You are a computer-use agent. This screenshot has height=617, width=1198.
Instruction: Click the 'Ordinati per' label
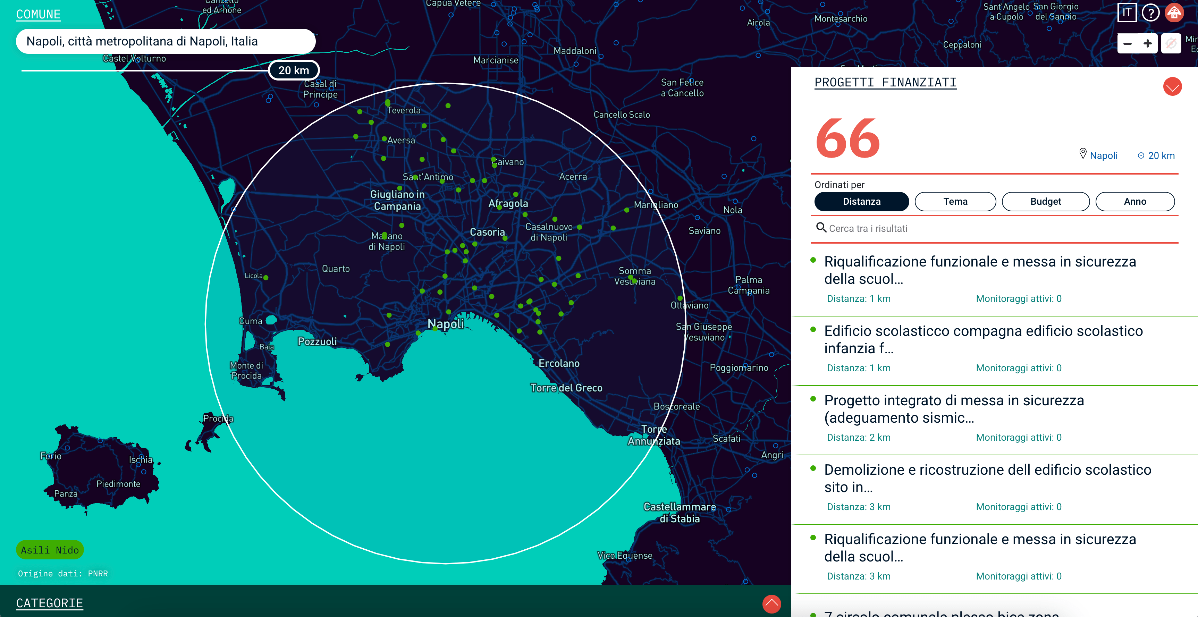click(840, 185)
